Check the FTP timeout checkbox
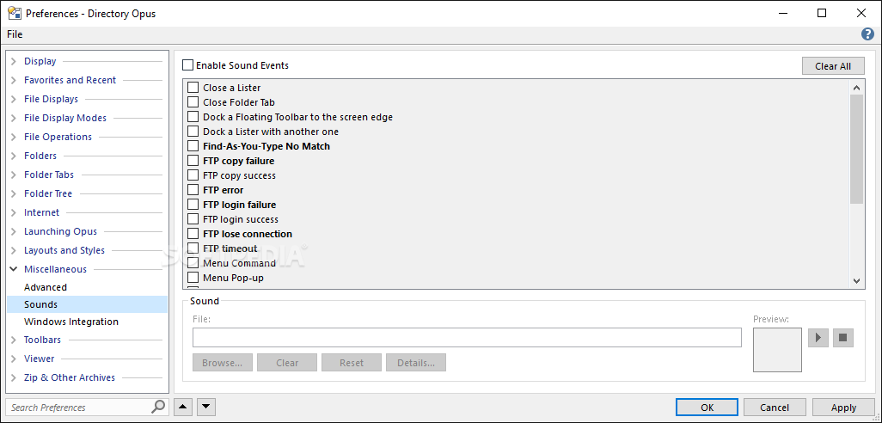 tap(193, 248)
